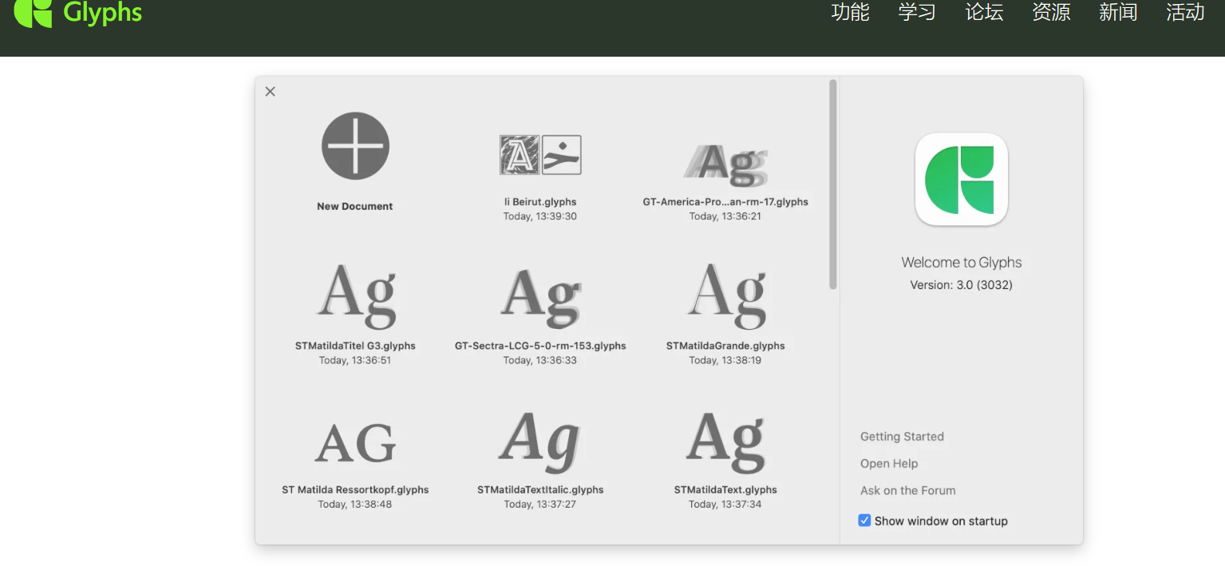
Task: Click the Getting Started link
Action: pos(902,437)
